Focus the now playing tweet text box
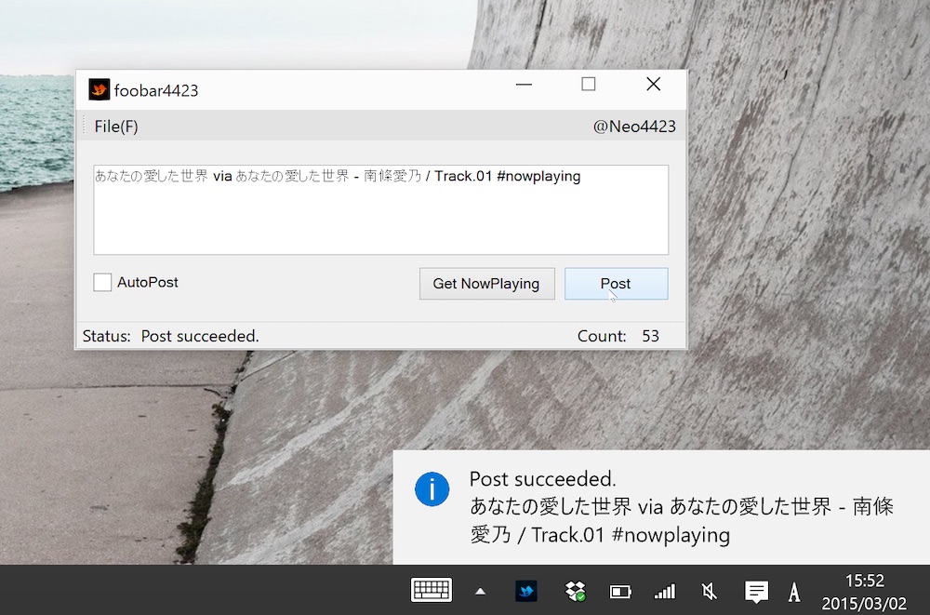930x615 pixels. [380, 209]
